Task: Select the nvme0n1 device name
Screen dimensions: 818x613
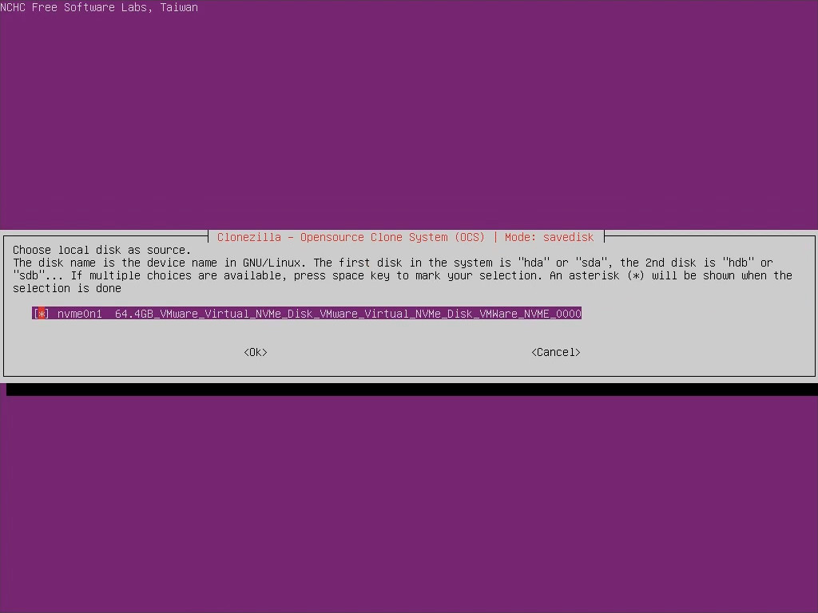Action: pos(79,314)
